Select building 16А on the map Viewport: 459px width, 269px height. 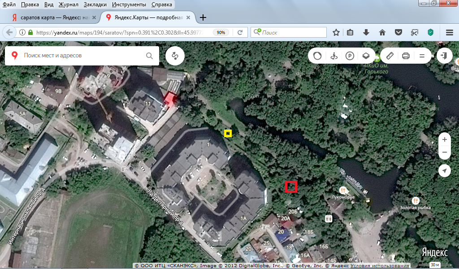point(305,255)
